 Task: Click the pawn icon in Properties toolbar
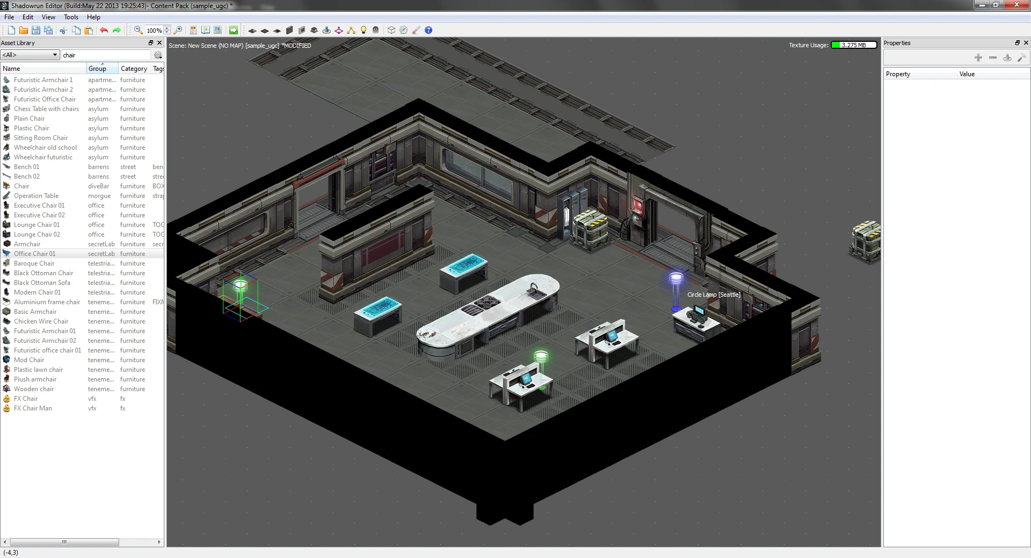(x=1007, y=57)
